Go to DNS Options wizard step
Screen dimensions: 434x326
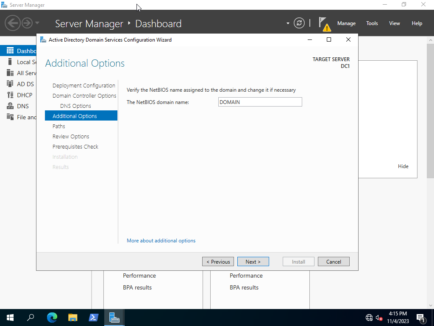click(75, 106)
